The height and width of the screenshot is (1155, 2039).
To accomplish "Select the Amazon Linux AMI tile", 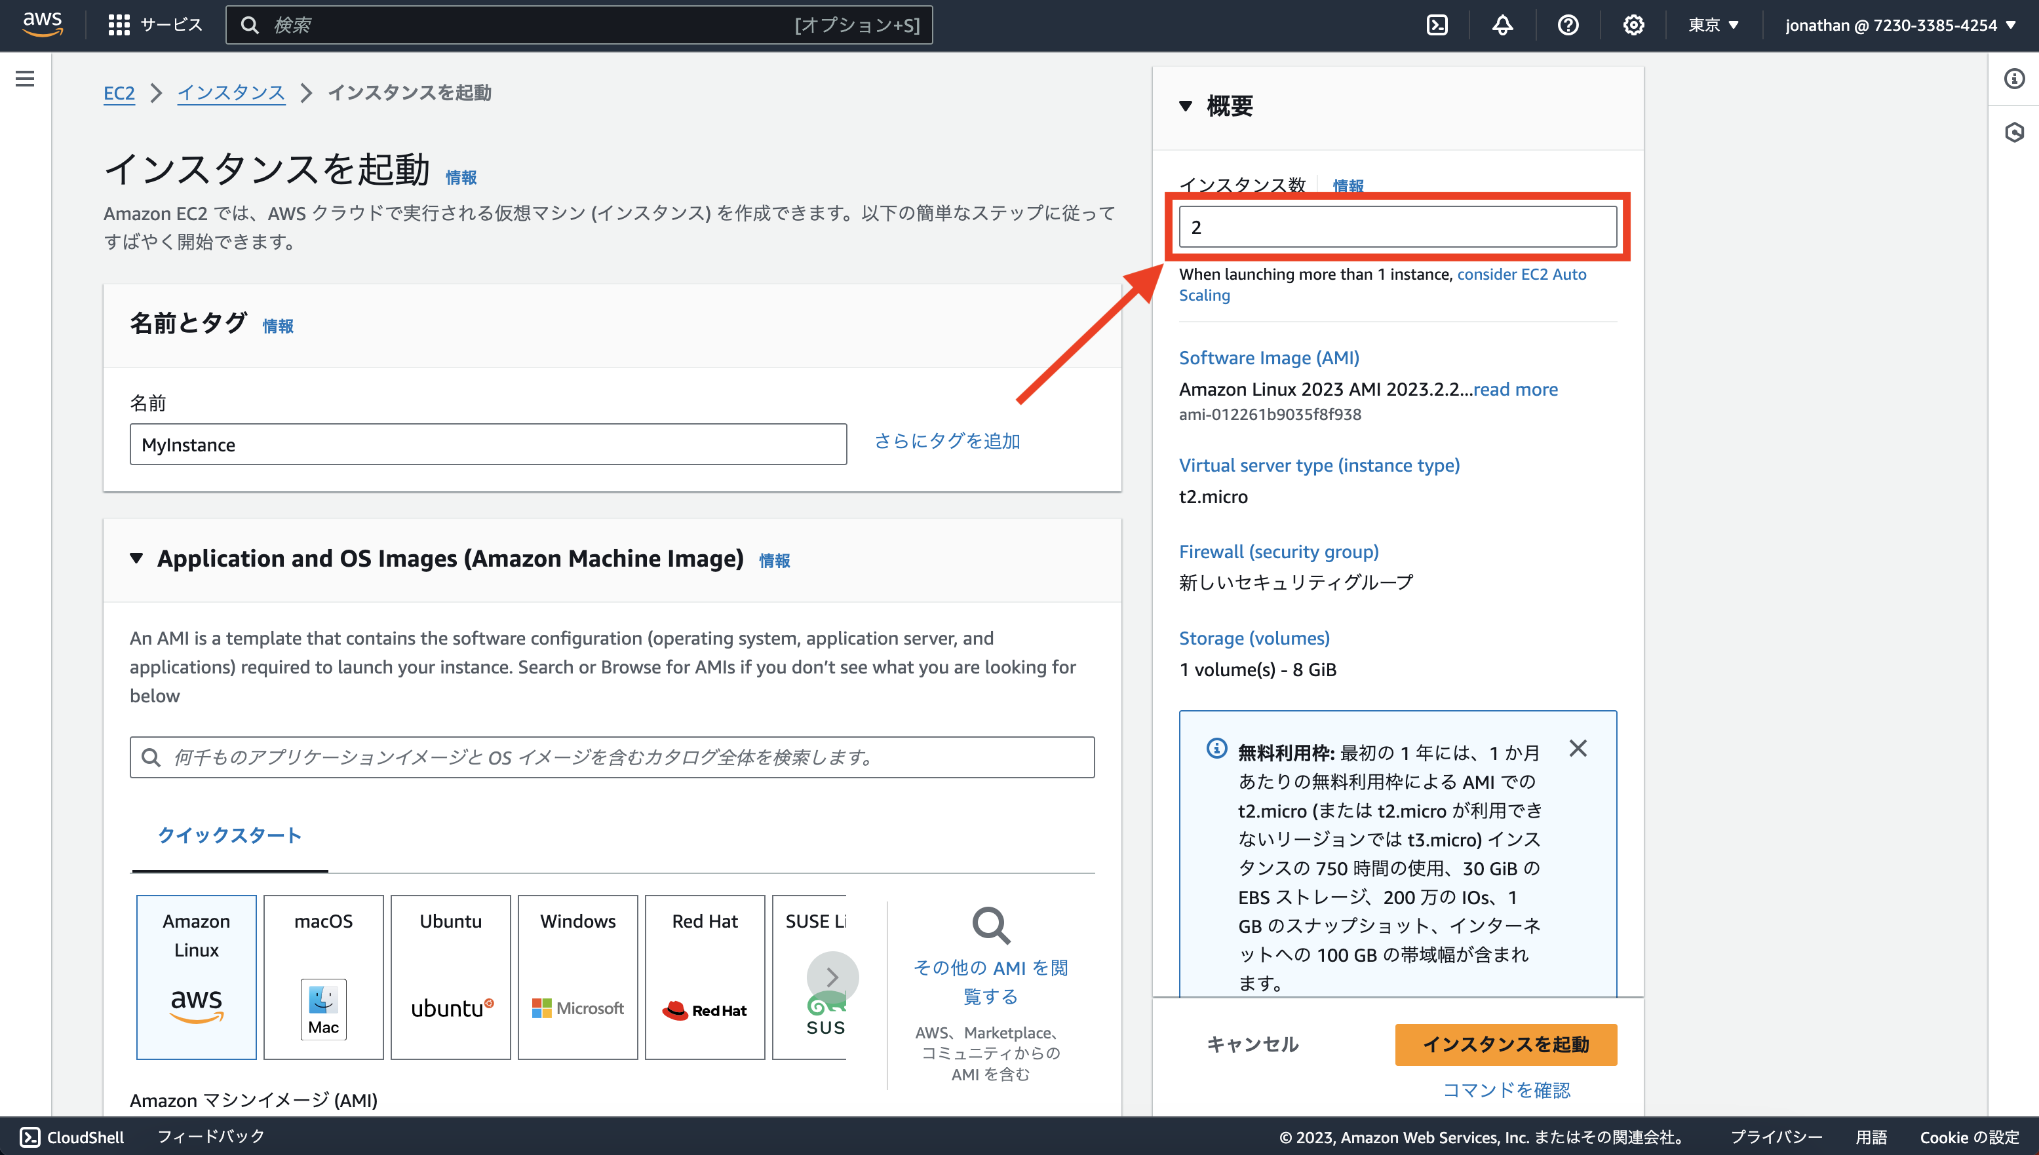I will 195,977.
